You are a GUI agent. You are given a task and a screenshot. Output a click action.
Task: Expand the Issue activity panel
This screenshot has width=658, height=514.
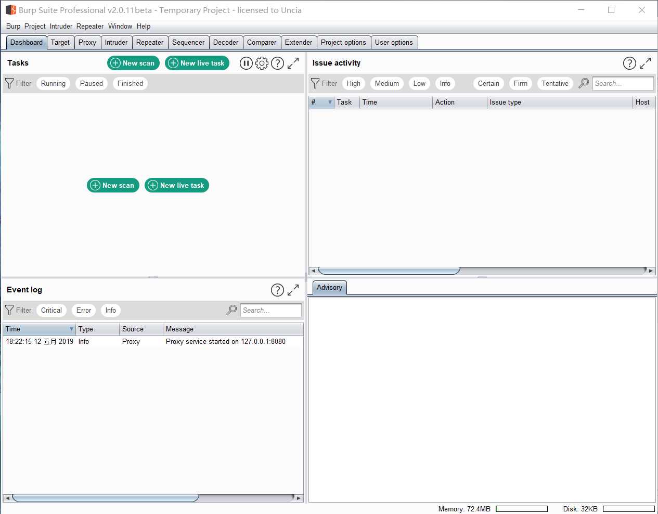646,63
